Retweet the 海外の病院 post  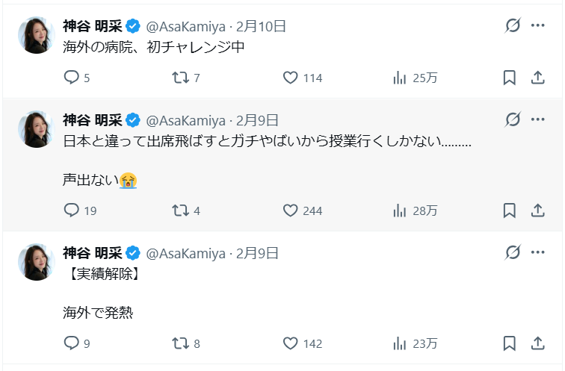pyautogui.click(x=180, y=78)
